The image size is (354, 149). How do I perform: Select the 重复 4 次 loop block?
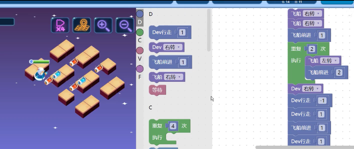coord(158,126)
